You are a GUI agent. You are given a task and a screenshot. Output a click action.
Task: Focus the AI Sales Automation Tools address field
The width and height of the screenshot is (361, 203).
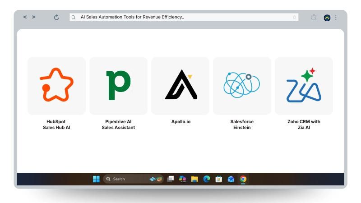[184, 17]
